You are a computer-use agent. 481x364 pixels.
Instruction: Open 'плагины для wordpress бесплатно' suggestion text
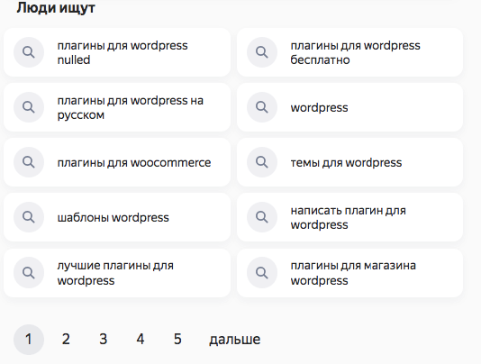355,52
